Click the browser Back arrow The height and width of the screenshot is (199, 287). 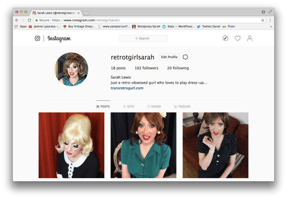pos(17,20)
